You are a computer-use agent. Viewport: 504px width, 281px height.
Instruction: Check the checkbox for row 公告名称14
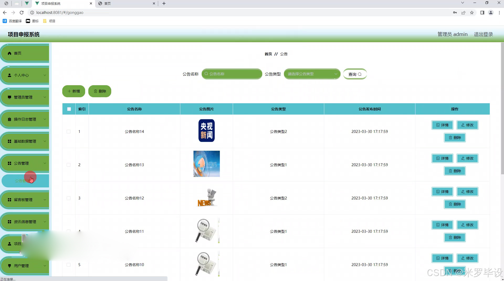(69, 132)
